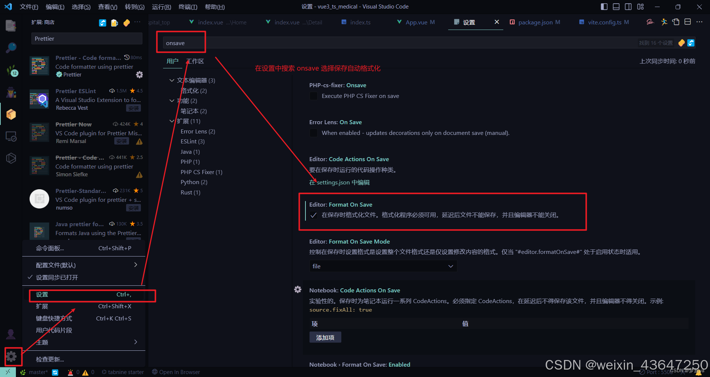Open Extensions package box icon
The height and width of the screenshot is (377, 710).
[11, 114]
